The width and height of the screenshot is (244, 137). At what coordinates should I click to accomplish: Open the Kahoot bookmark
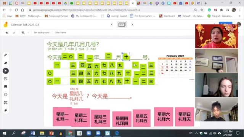pyautogui.click(x=191, y=16)
